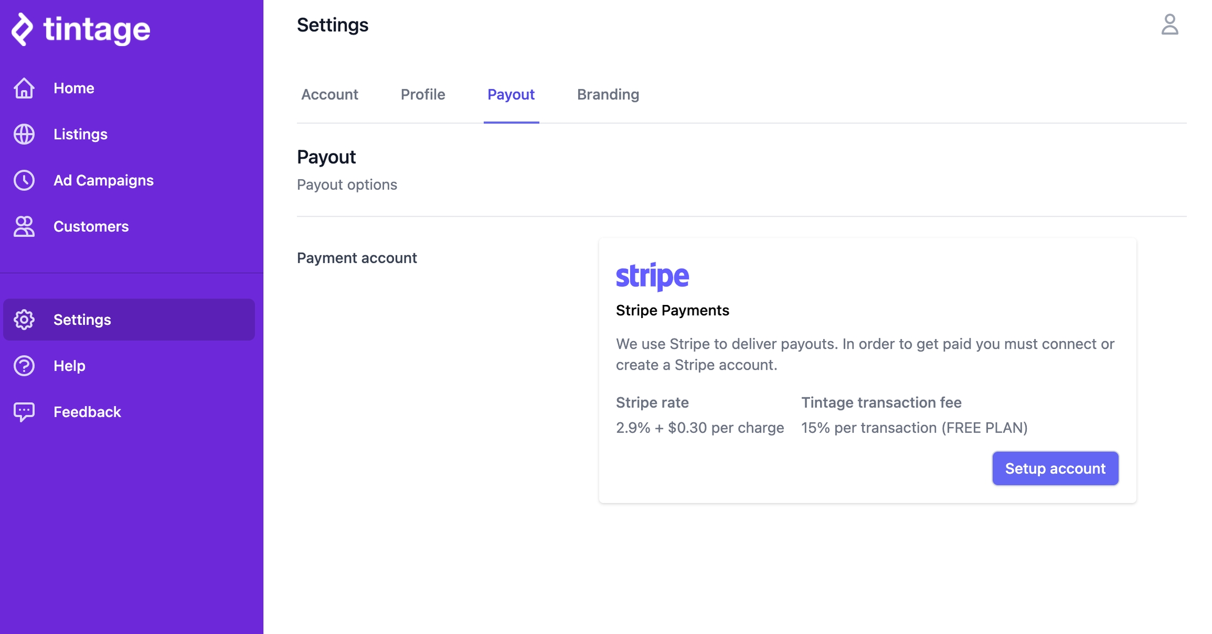Open the Help sidebar link

pos(69,366)
